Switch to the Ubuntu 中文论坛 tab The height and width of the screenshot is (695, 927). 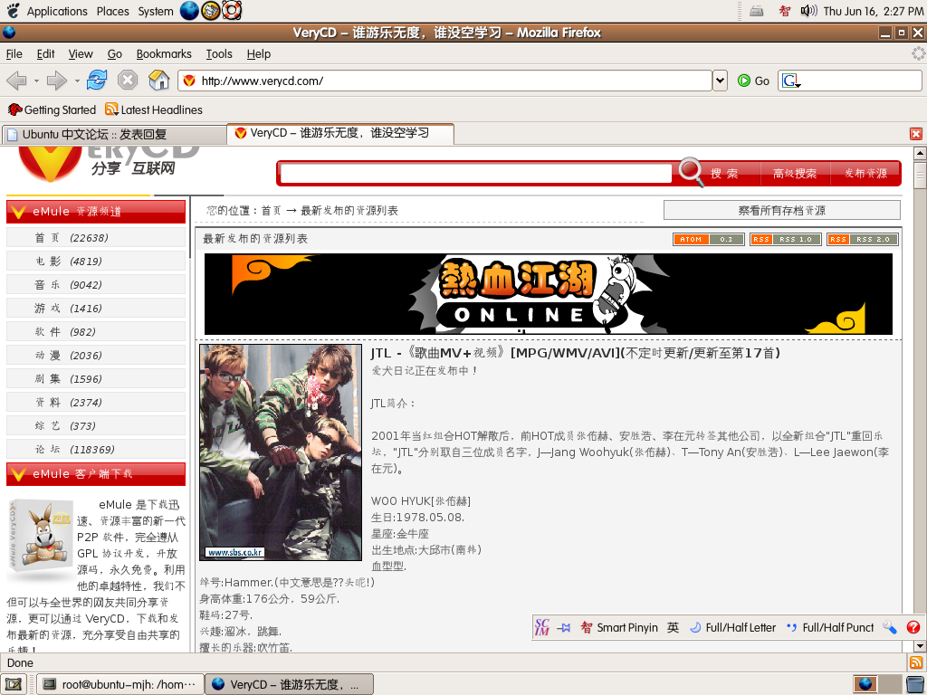pos(113,134)
